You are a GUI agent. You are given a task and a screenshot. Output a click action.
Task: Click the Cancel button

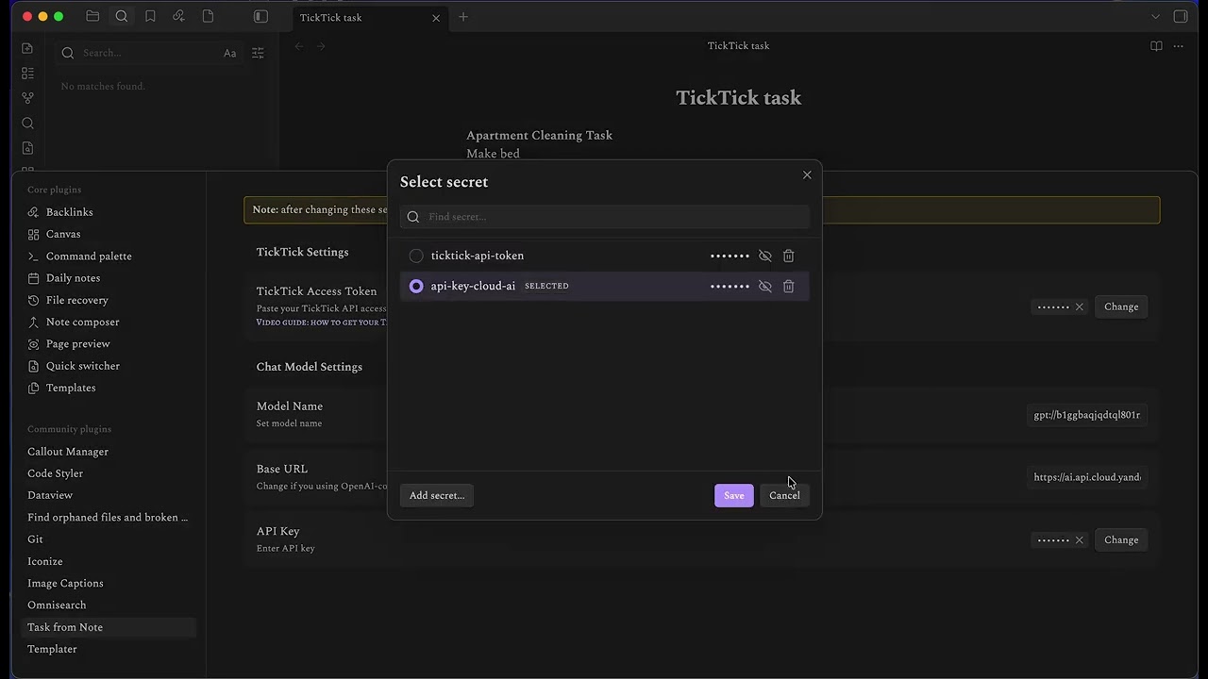pos(784,495)
